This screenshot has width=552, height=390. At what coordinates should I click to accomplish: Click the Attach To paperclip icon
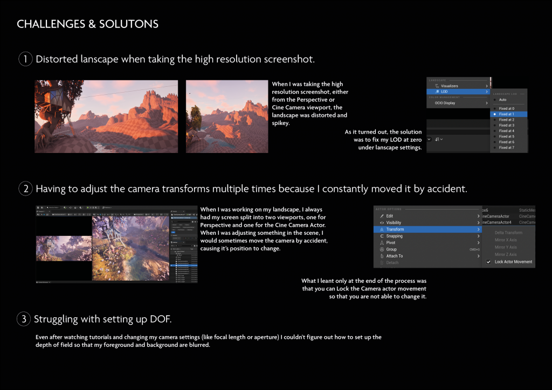coord(382,256)
